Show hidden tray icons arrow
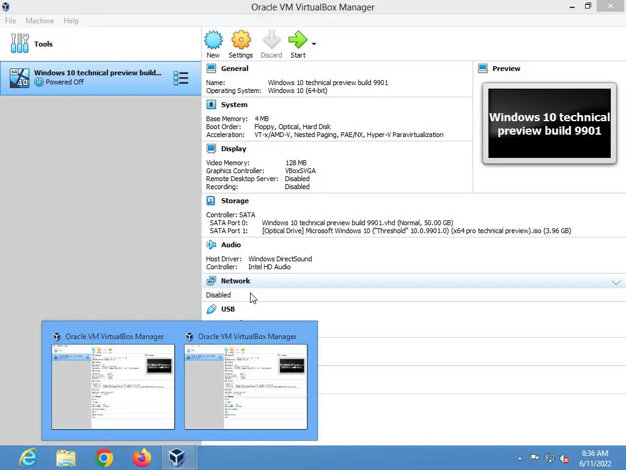This screenshot has height=470, width=626. coord(520,458)
